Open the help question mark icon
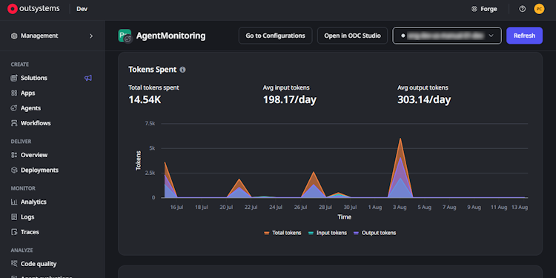This screenshot has width=556, height=278. click(x=523, y=9)
